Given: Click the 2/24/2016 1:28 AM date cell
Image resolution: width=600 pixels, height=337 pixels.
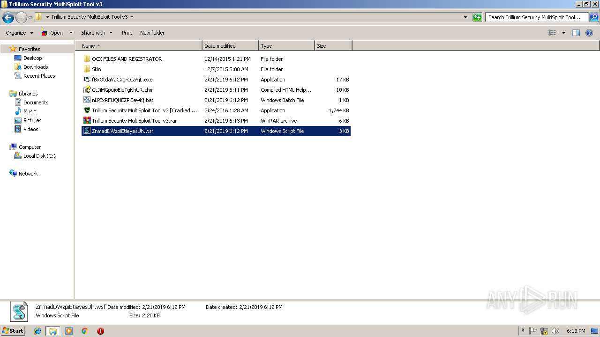Looking at the screenshot, I should [x=226, y=110].
